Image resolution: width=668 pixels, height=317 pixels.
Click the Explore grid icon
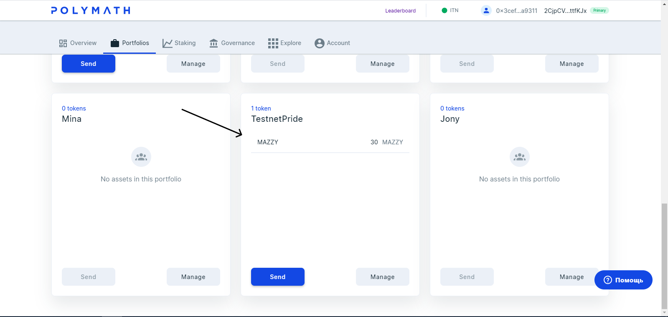[x=273, y=43]
